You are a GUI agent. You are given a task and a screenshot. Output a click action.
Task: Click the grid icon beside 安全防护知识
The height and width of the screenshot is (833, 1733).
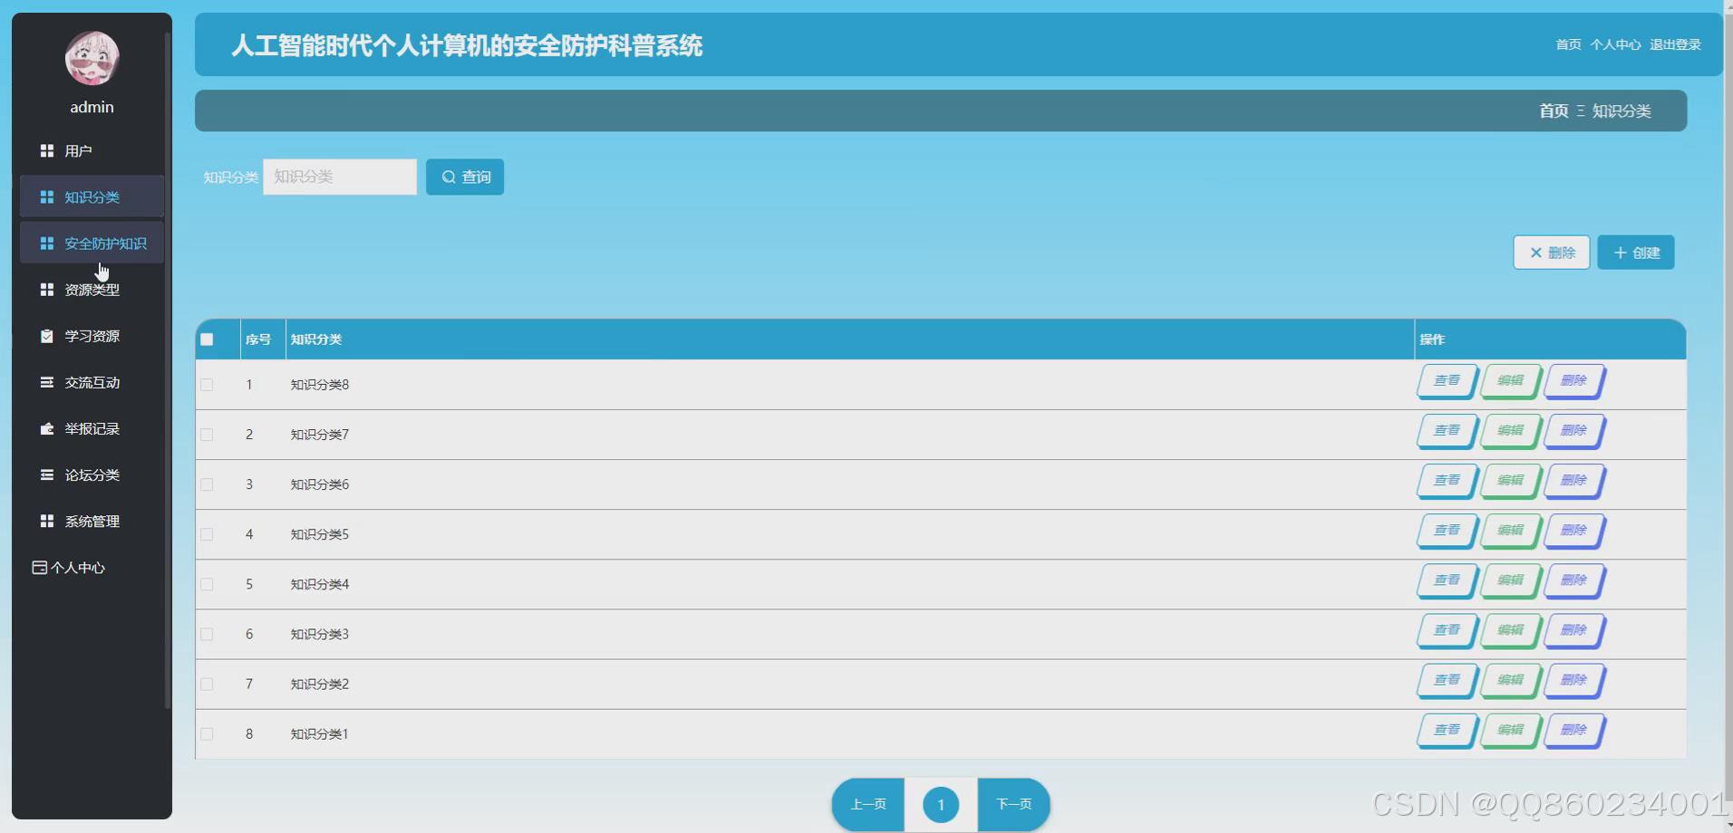[x=47, y=243]
